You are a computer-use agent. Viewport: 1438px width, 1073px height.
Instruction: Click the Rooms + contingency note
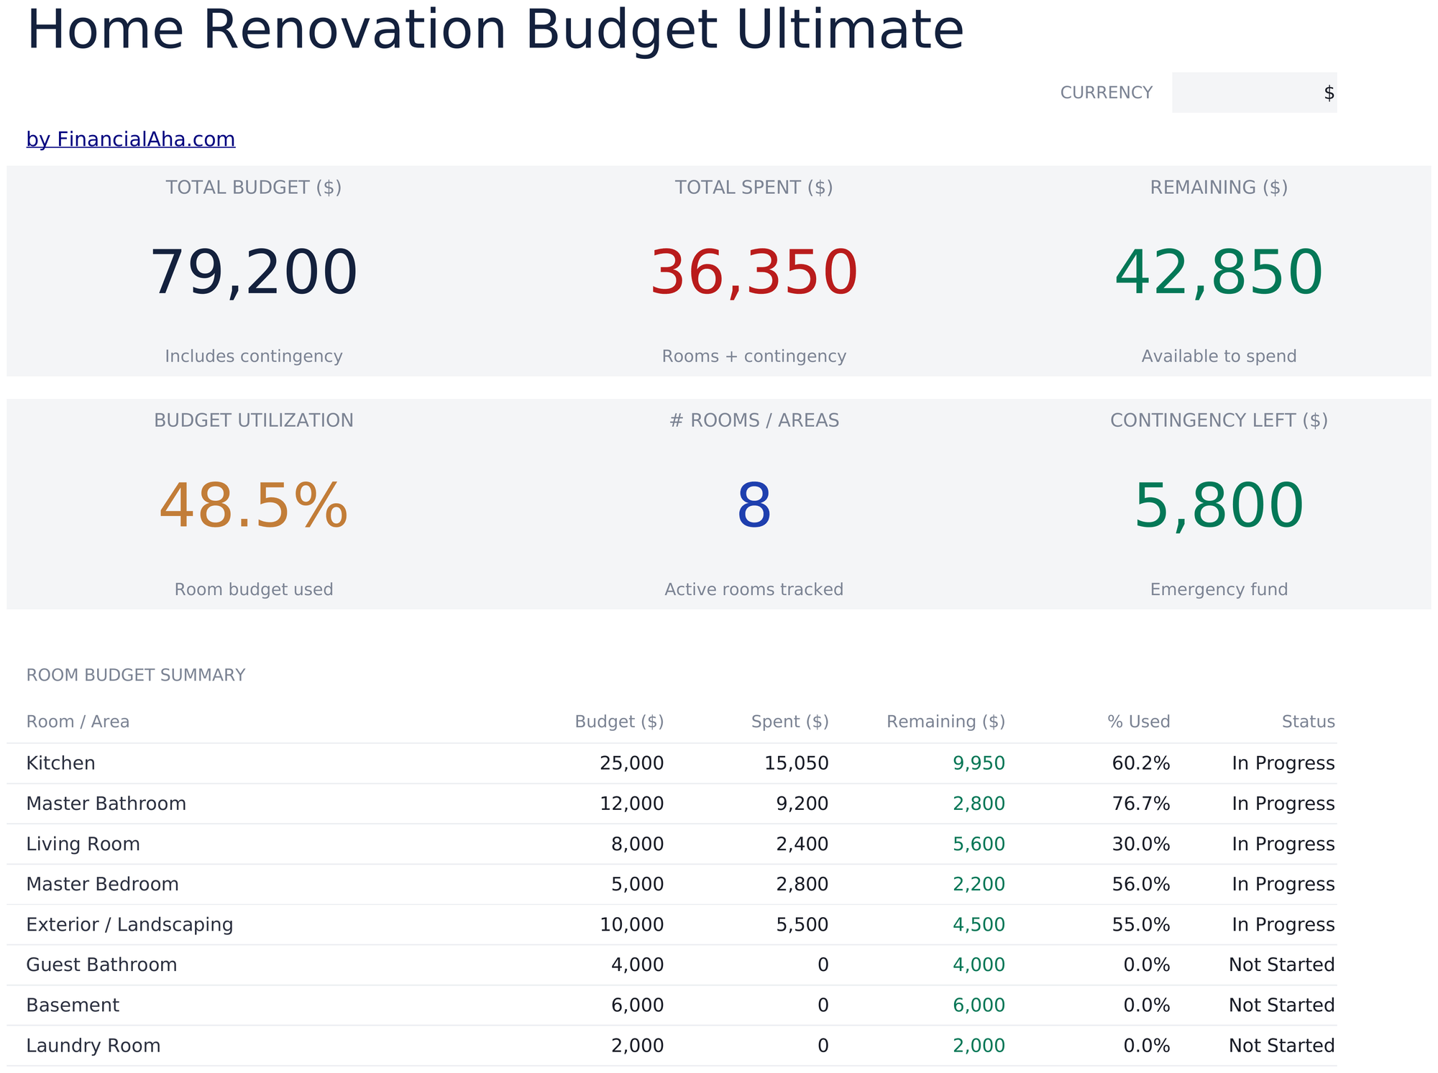click(754, 356)
